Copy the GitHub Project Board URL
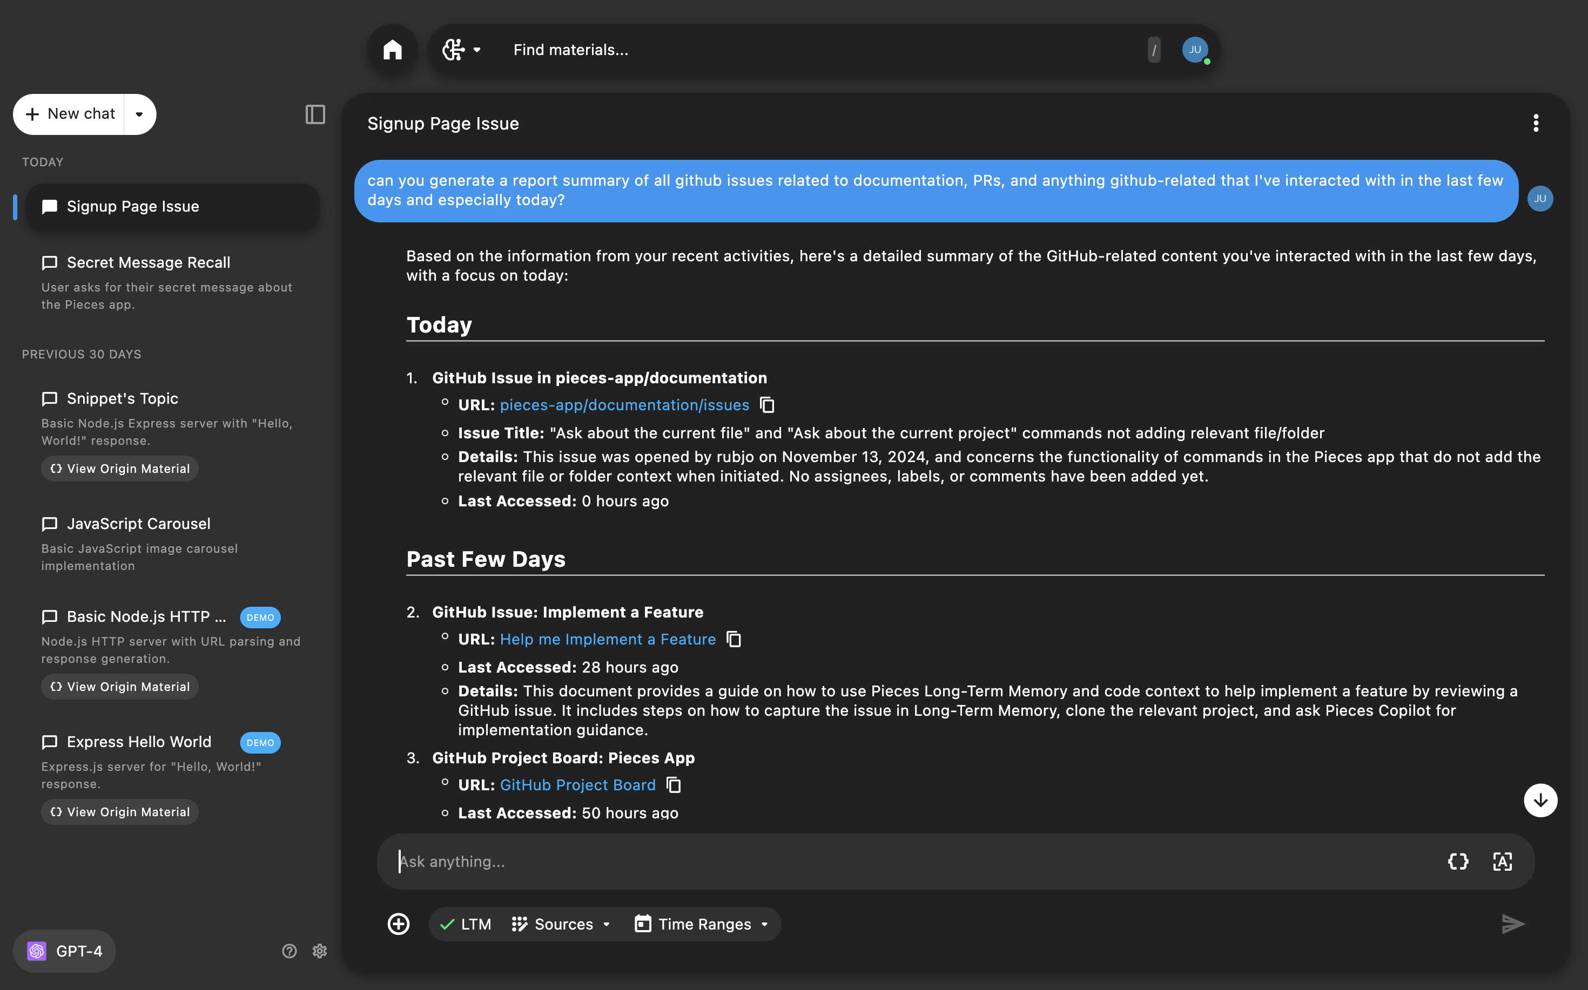 [674, 785]
